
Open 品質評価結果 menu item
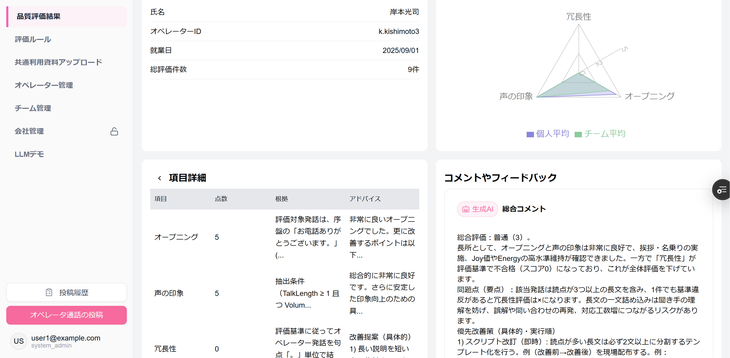(39, 16)
